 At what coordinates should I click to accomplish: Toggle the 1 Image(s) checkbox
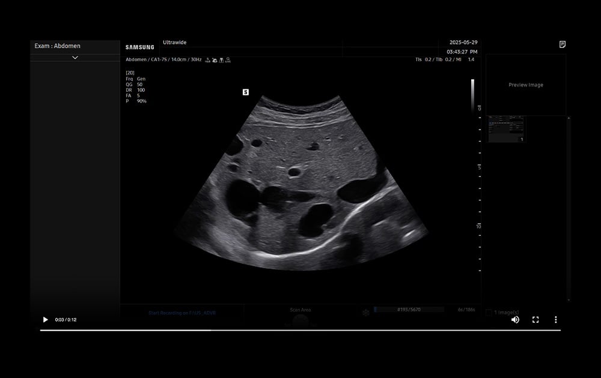tap(489, 313)
